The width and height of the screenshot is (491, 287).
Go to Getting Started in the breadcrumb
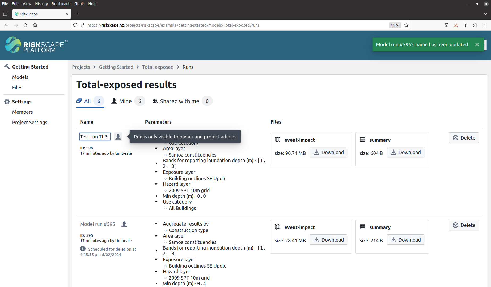116,67
